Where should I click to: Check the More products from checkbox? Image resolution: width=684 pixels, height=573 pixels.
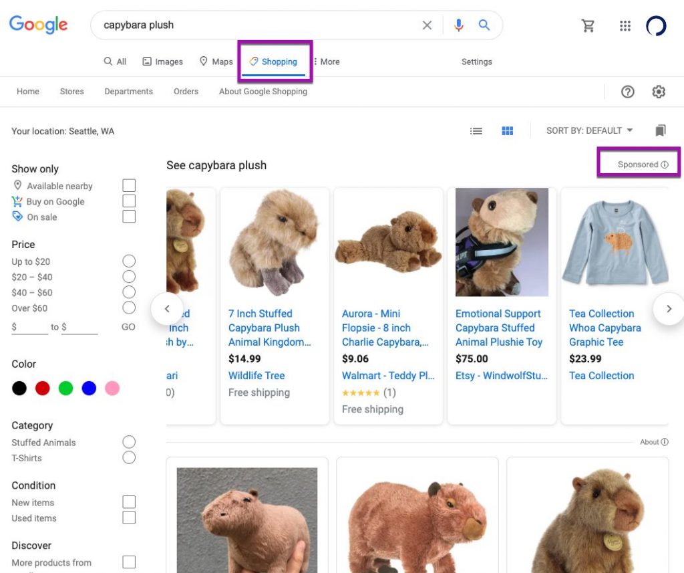pyautogui.click(x=129, y=562)
